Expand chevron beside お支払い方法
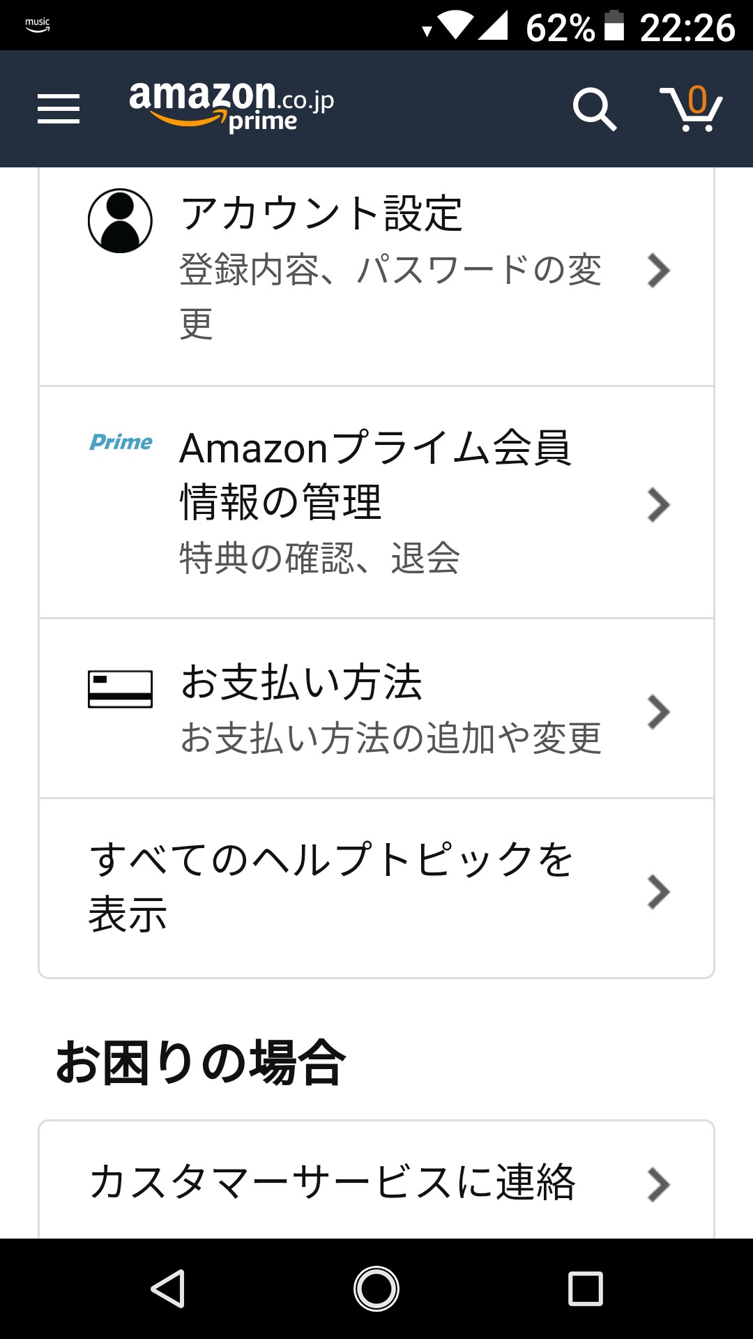 [658, 711]
